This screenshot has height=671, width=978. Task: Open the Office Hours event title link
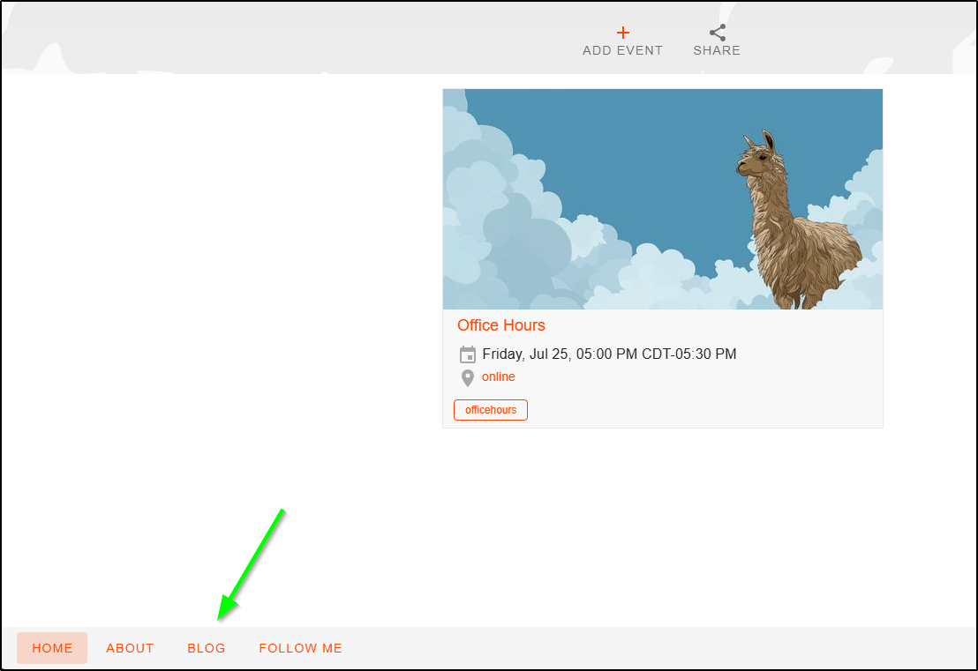click(x=500, y=325)
